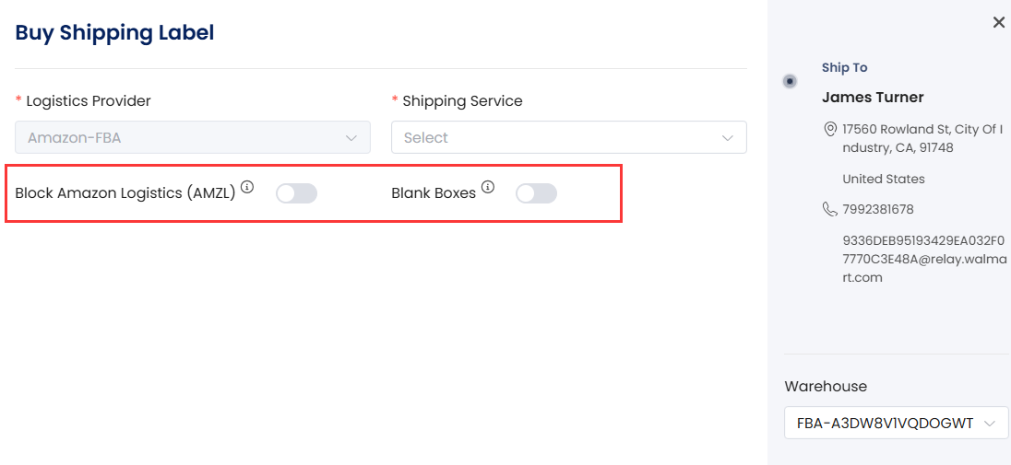Click the phone icon beside 7992381678
The height and width of the screenshot is (465, 1011).
tap(830, 209)
